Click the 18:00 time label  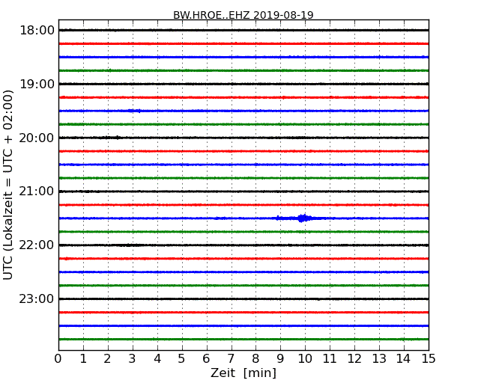(x=37, y=31)
